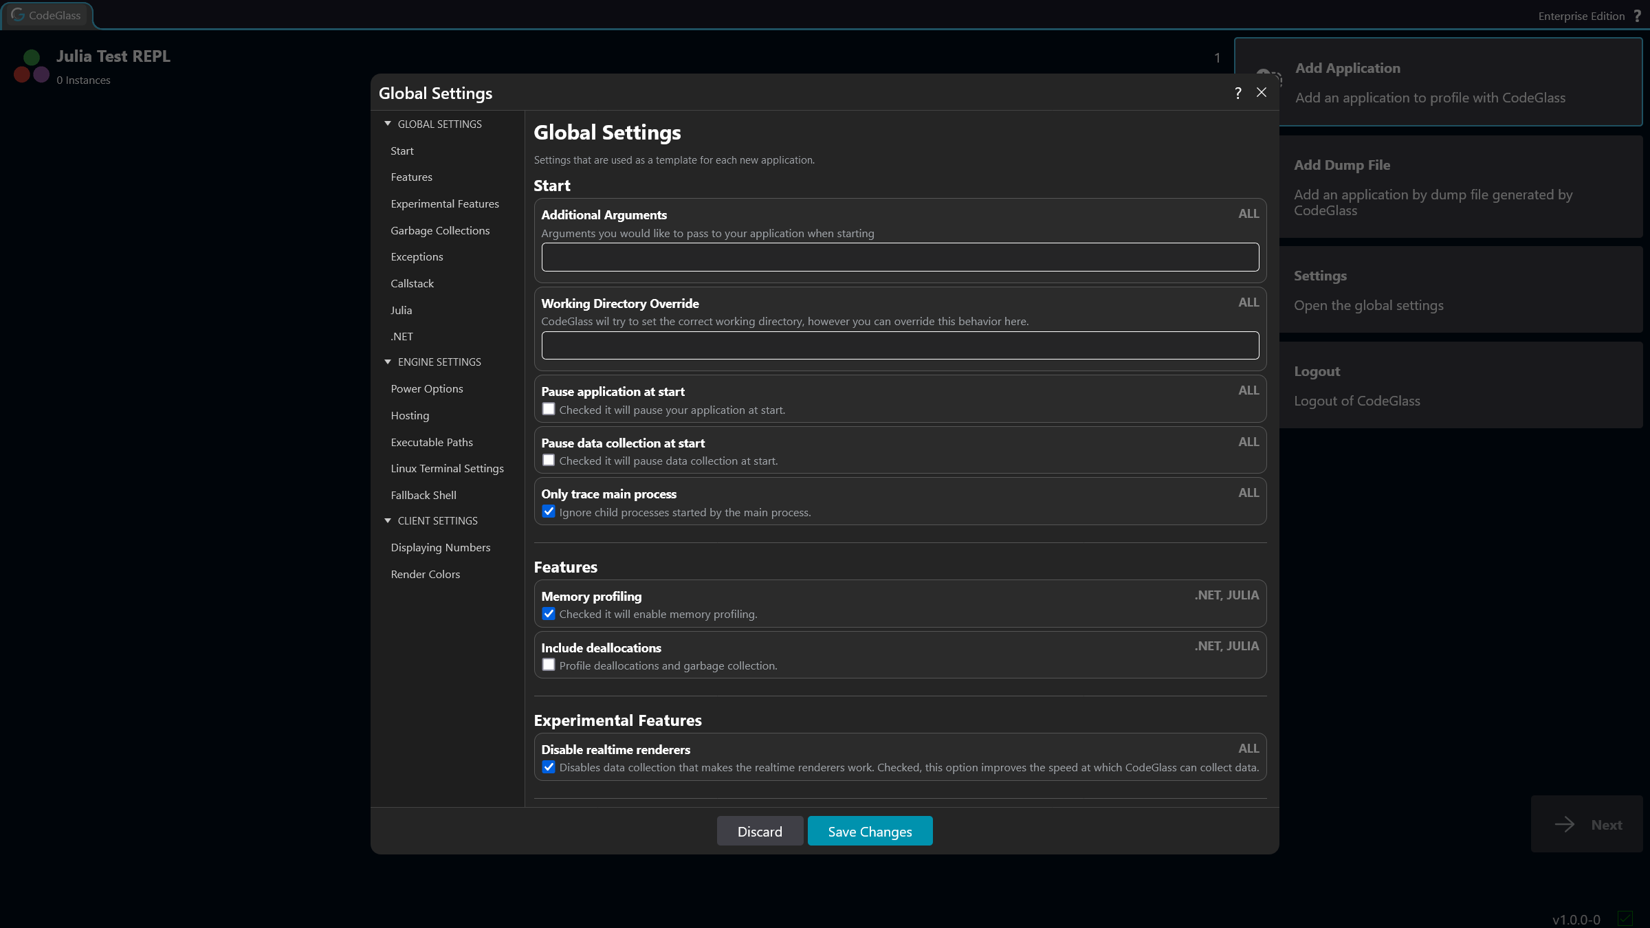Select Garbage Collections sidebar entry
Screen dimensions: 1650x928
[440, 230]
